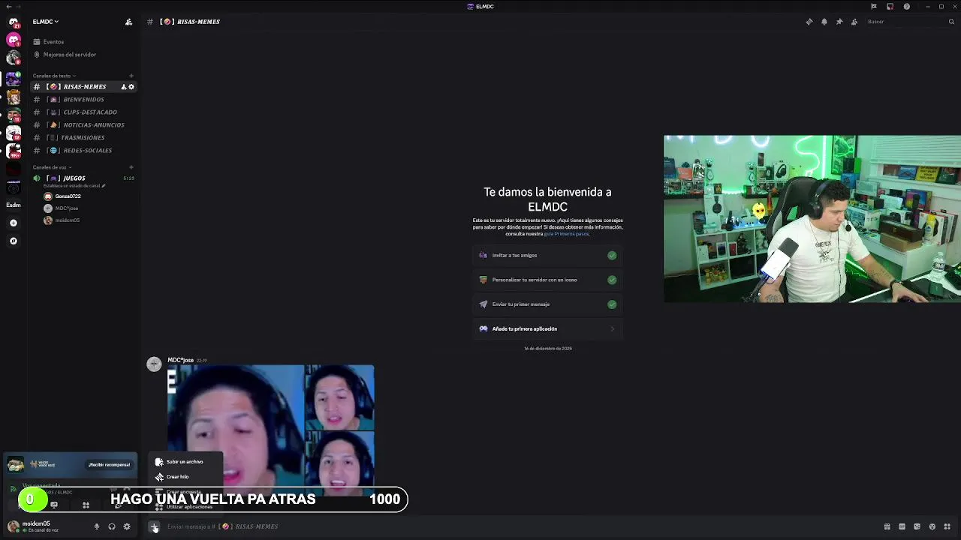Open apps launcher icon in message bar
This screenshot has width=961, height=540.
pyautogui.click(x=947, y=526)
